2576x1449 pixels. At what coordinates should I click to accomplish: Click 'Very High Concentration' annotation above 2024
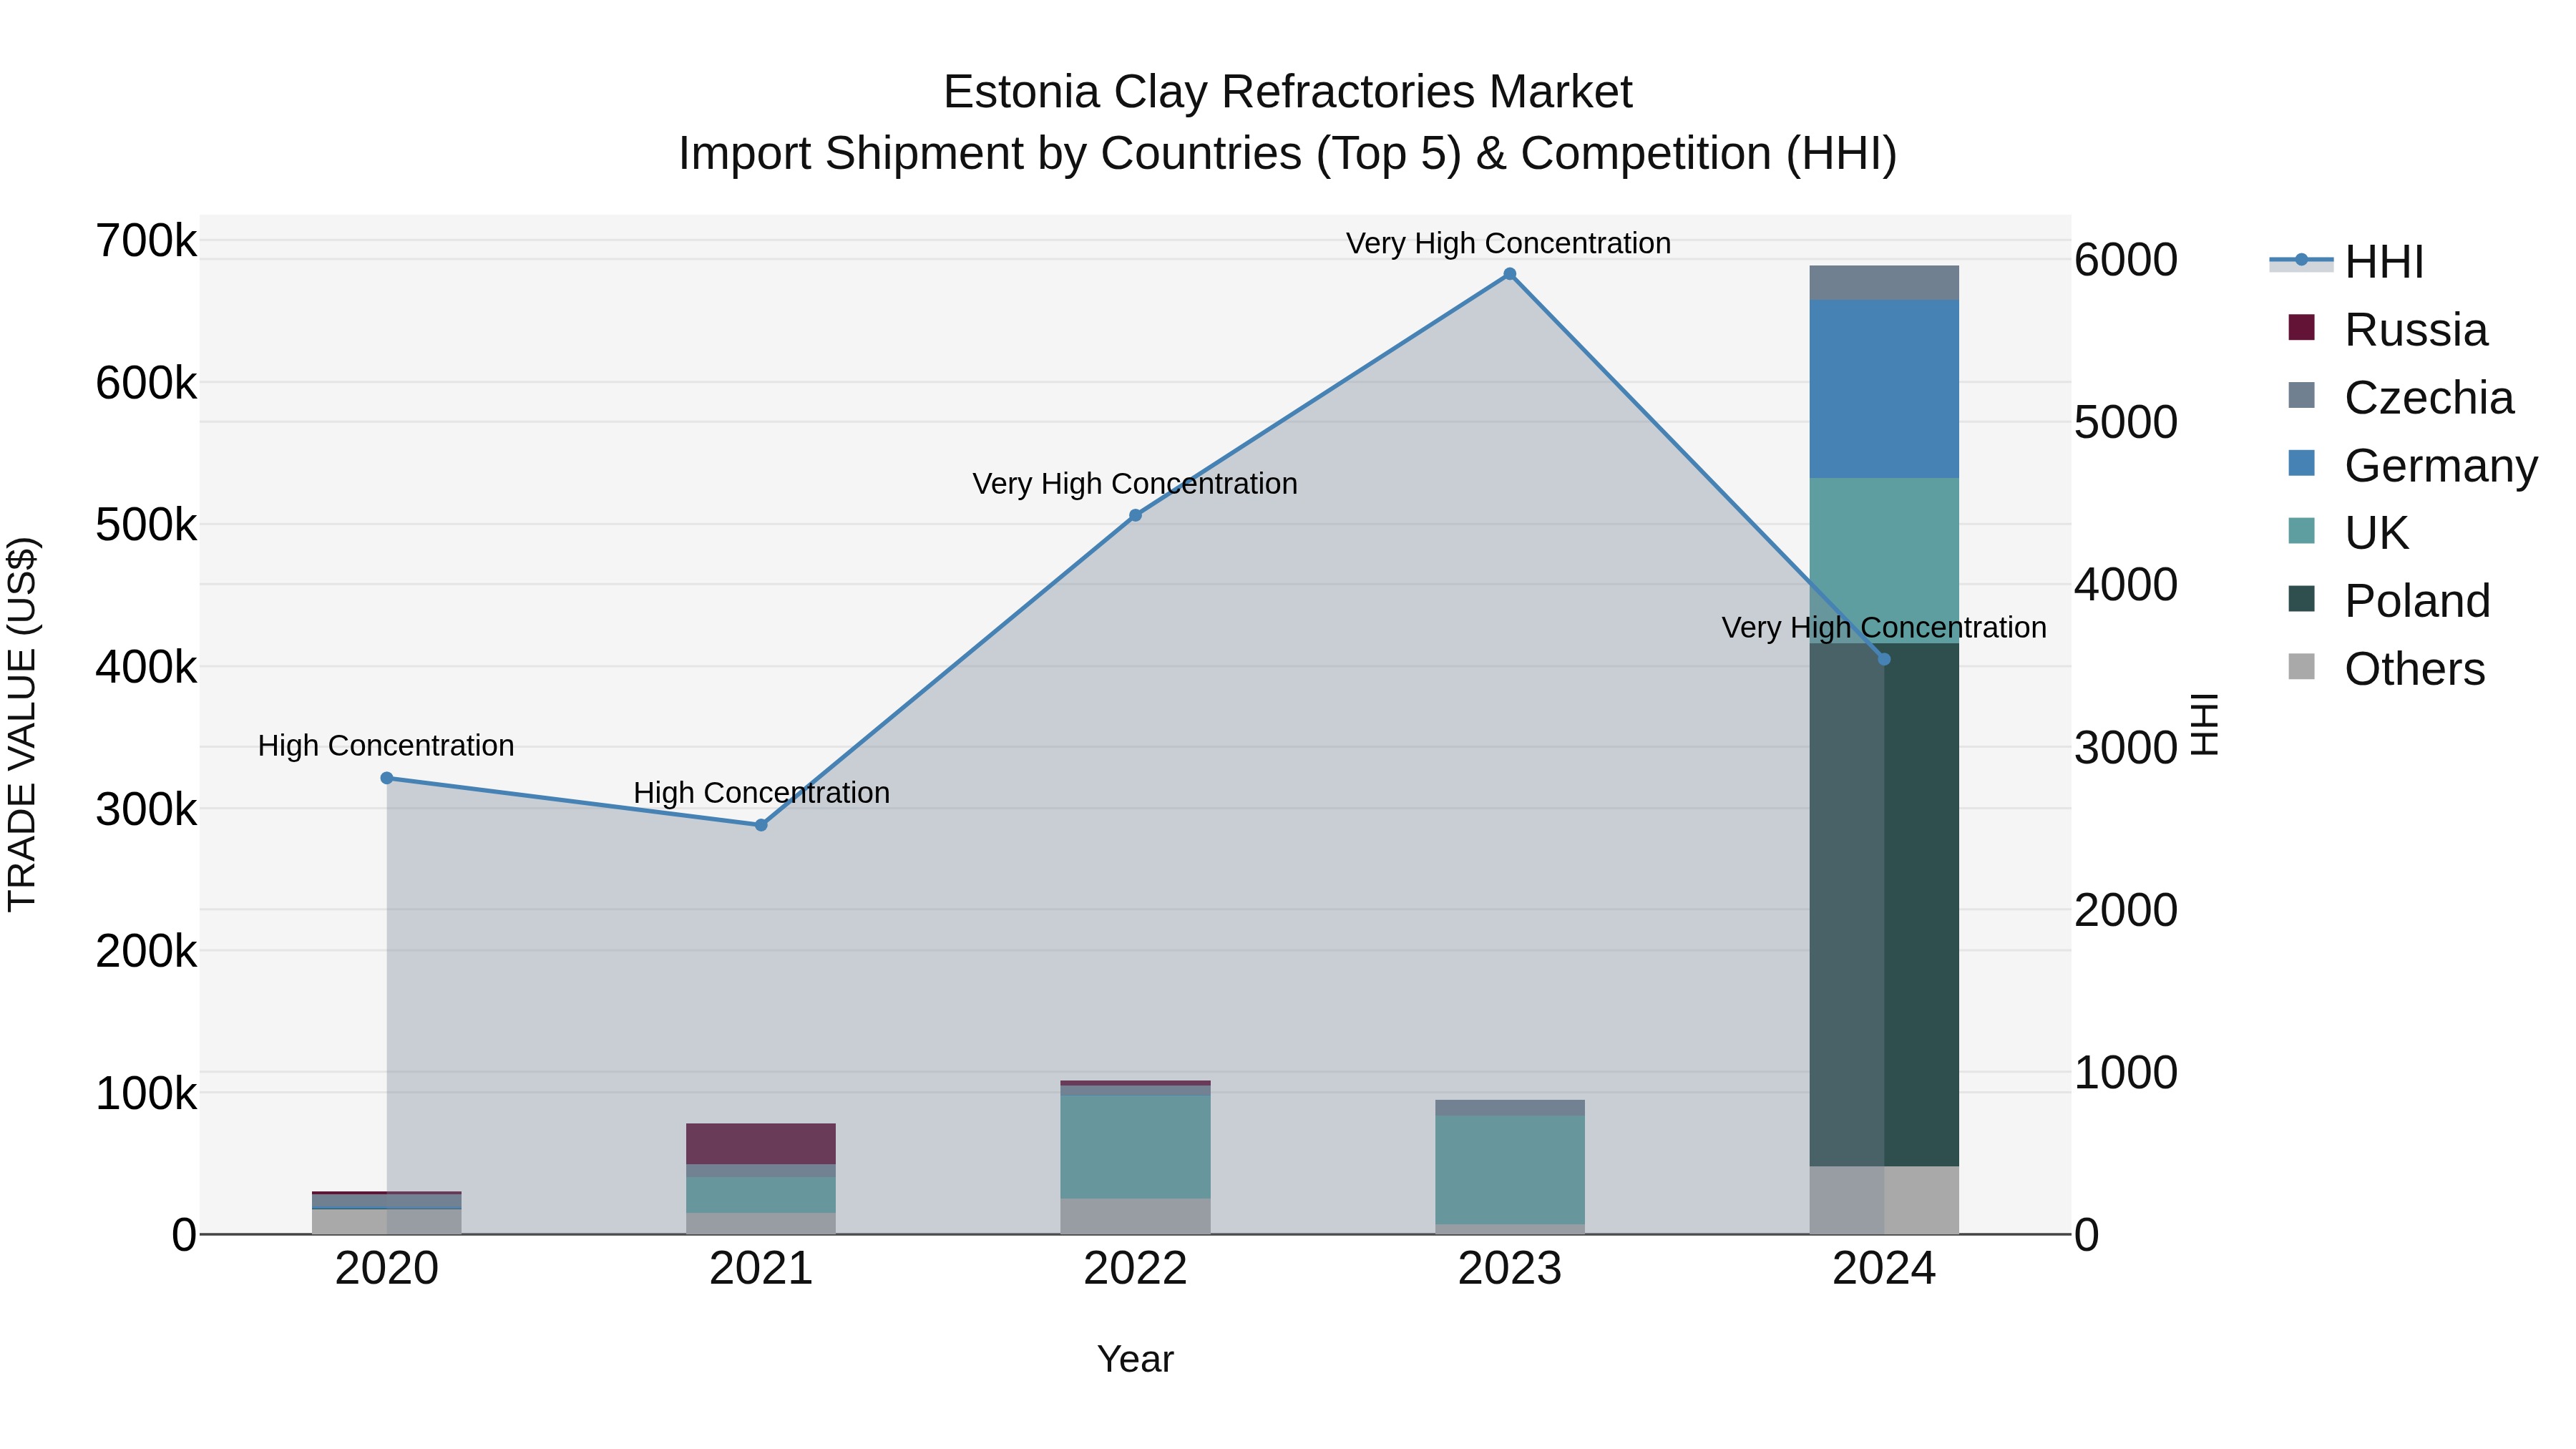(x=1884, y=628)
